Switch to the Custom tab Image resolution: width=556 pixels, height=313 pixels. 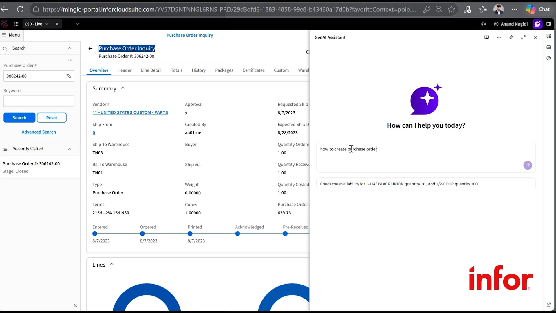[x=281, y=70]
